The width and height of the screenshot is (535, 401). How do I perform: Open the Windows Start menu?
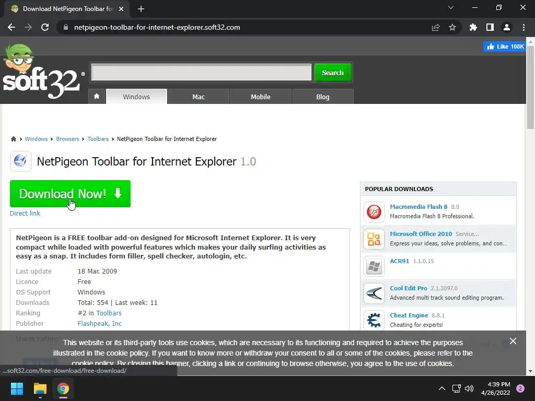[x=17, y=388]
